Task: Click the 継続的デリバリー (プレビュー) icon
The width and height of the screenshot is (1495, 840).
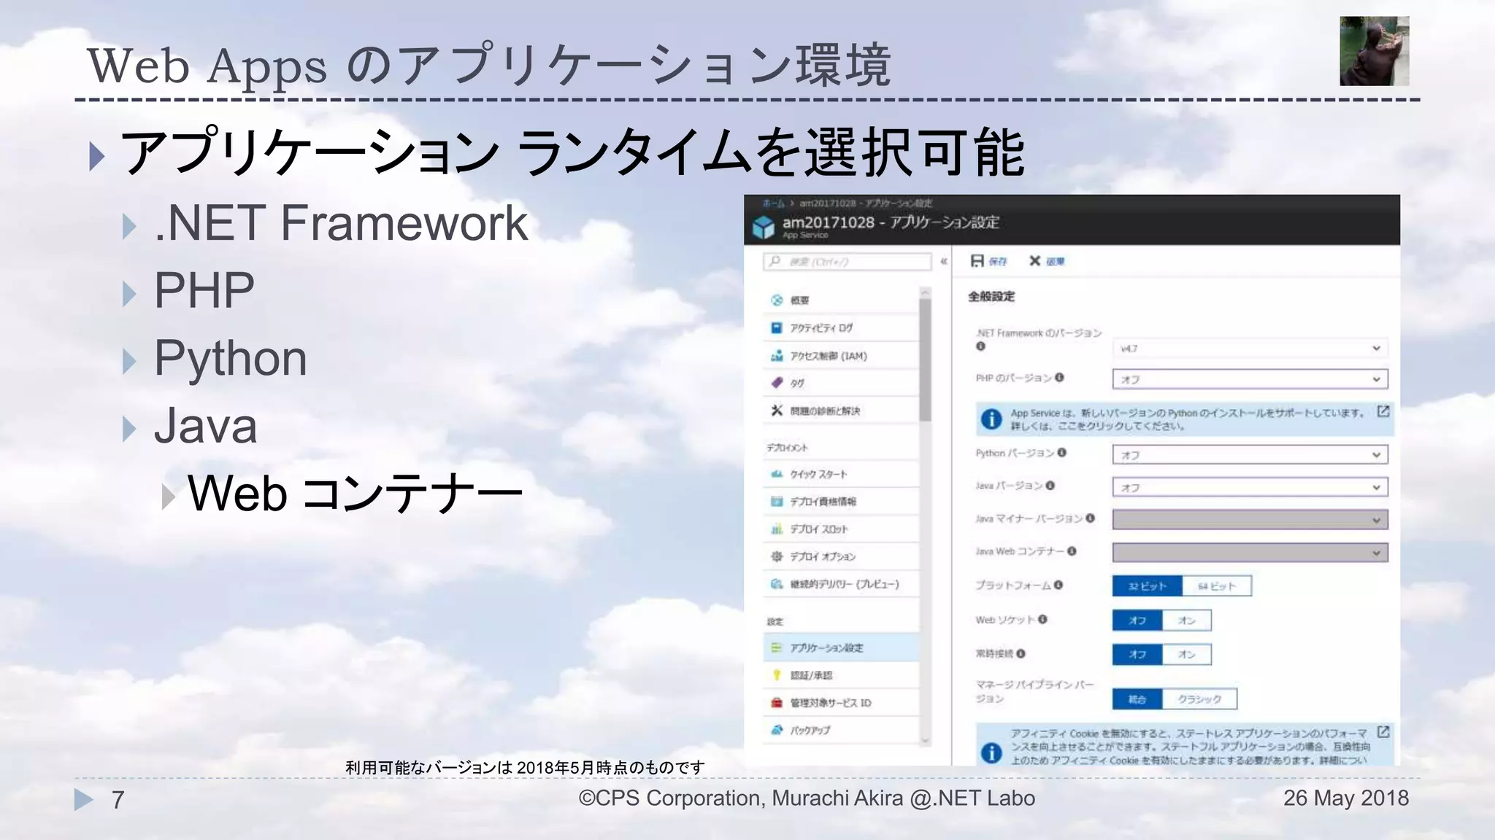Action: pos(777,584)
